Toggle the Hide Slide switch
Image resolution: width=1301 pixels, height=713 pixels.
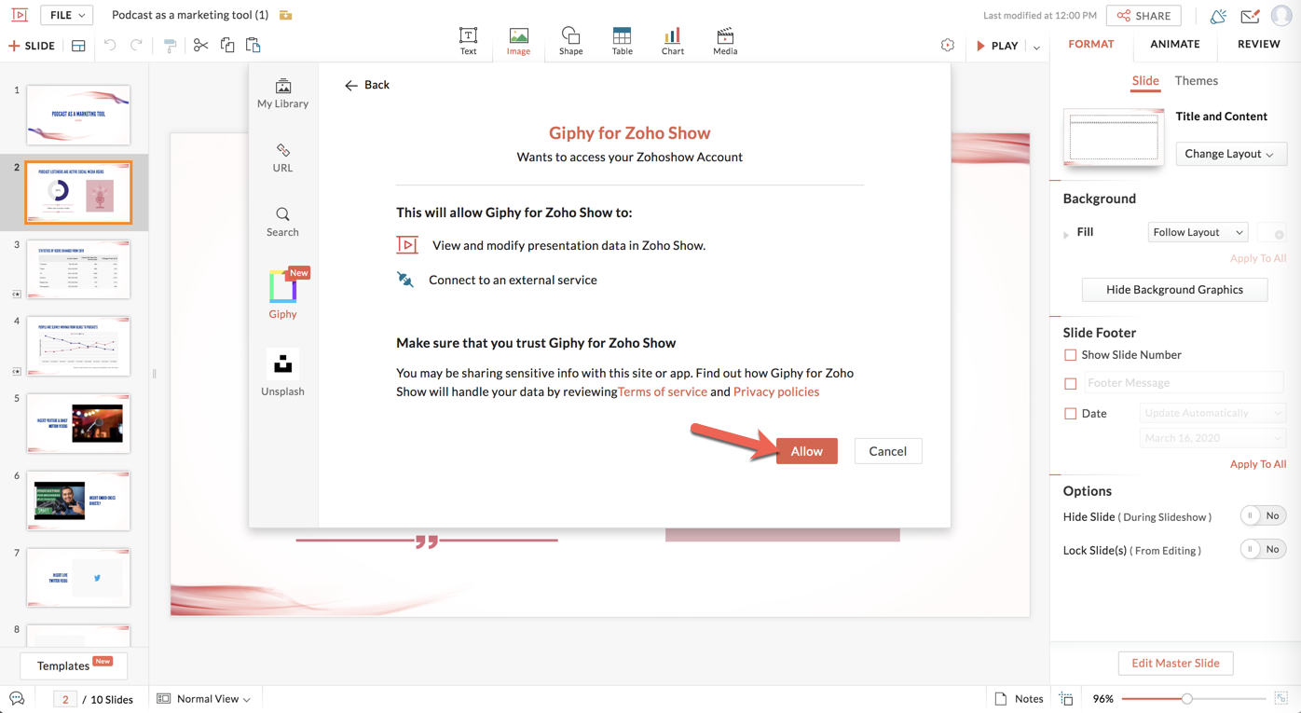point(1263,516)
